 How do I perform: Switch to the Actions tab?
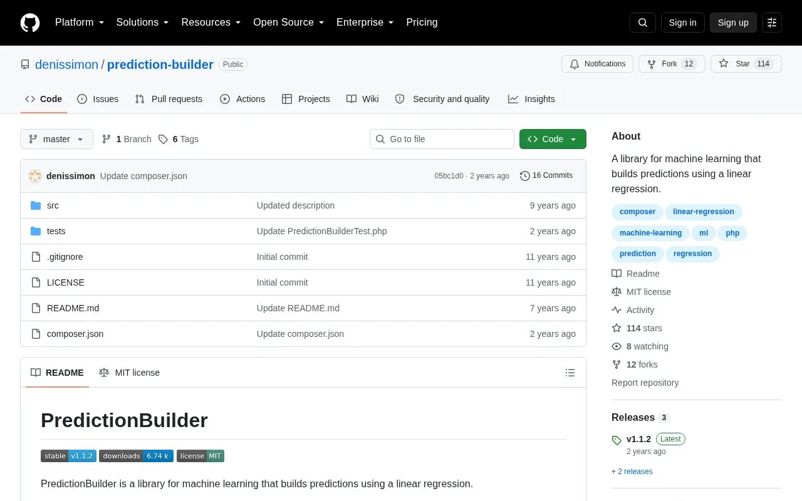(242, 99)
